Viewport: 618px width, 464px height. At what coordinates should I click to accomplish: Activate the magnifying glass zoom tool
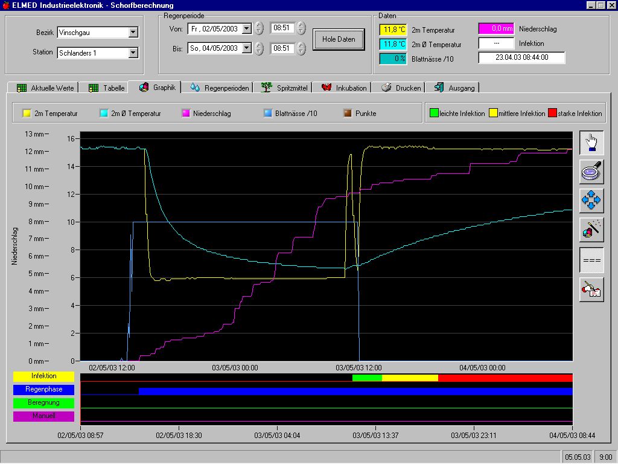pyautogui.click(x=591, y=172)
